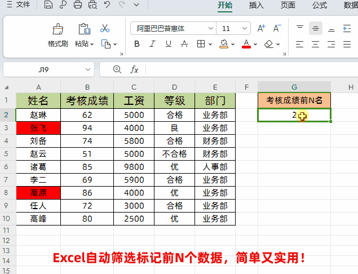
Task: Click the 不合格 cell
Action: pos(174,154)
